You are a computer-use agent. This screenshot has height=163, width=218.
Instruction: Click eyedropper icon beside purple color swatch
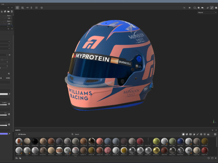[9, 134]
